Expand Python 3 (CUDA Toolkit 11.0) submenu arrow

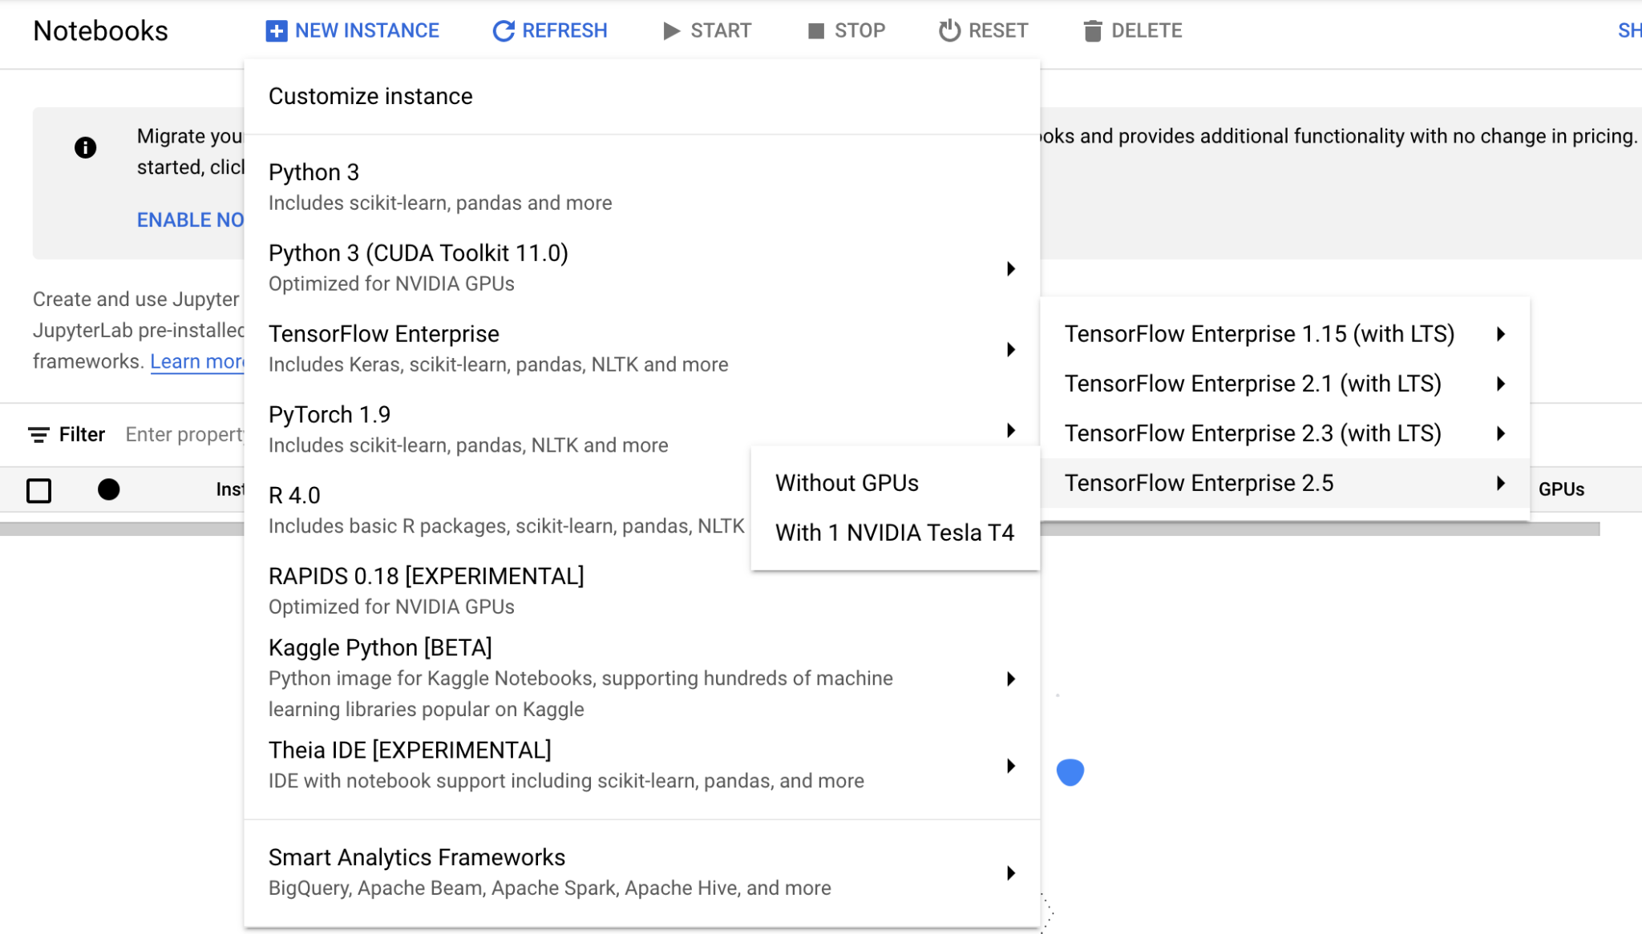tap(1011, 268)
